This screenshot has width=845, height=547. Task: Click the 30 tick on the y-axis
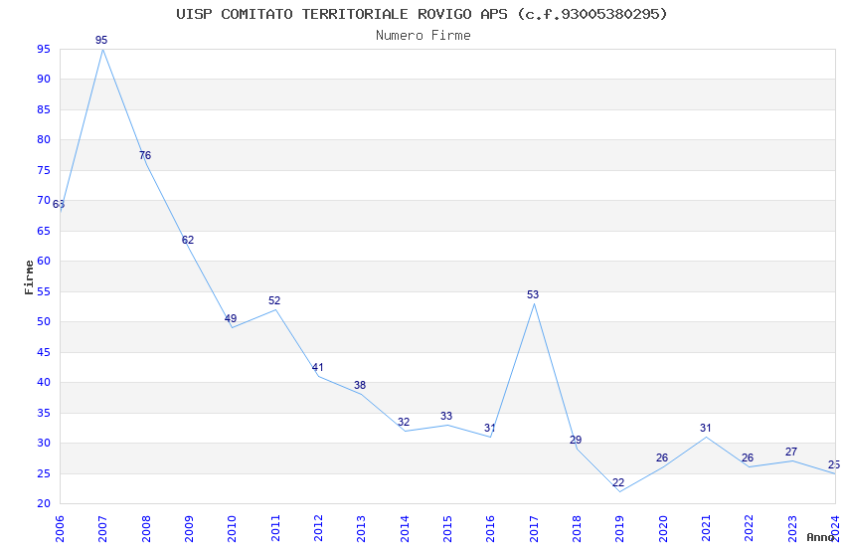coord(44,443)
